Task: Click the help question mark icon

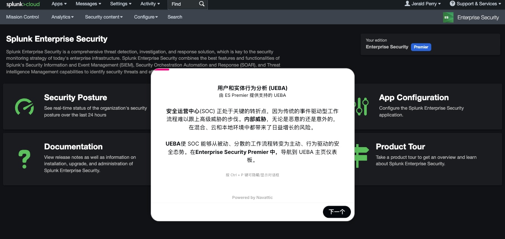Action: coord(452,4)
